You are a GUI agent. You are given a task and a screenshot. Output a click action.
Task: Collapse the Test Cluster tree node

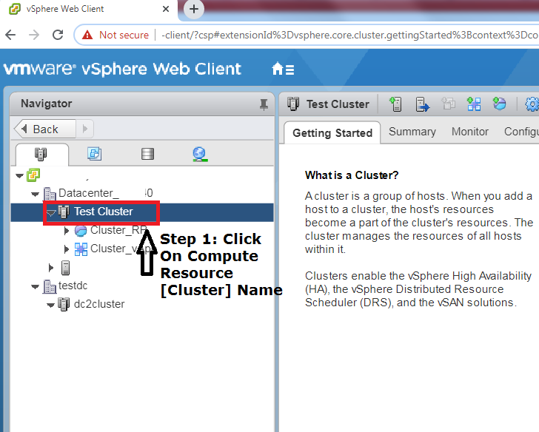(50, 212)
